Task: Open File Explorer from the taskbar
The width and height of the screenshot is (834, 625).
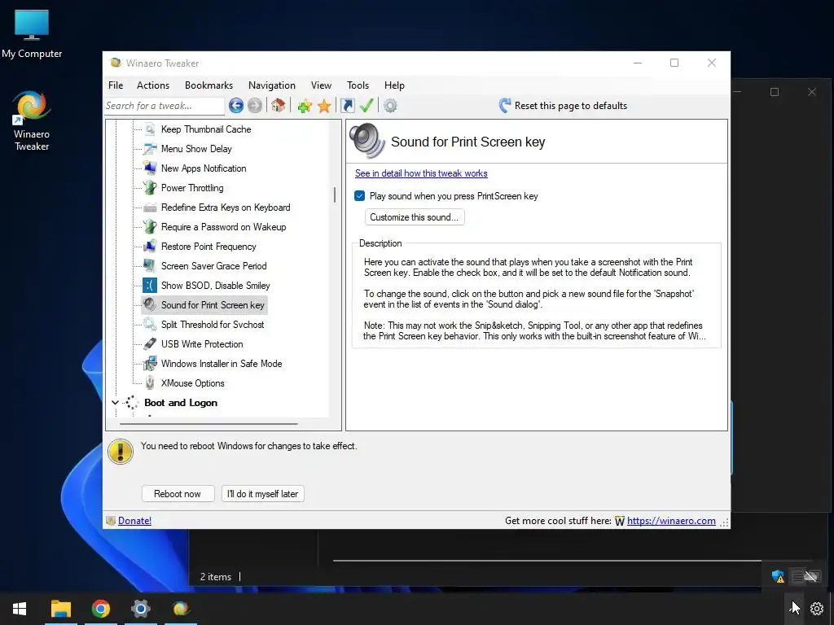Action: [61, 609]
